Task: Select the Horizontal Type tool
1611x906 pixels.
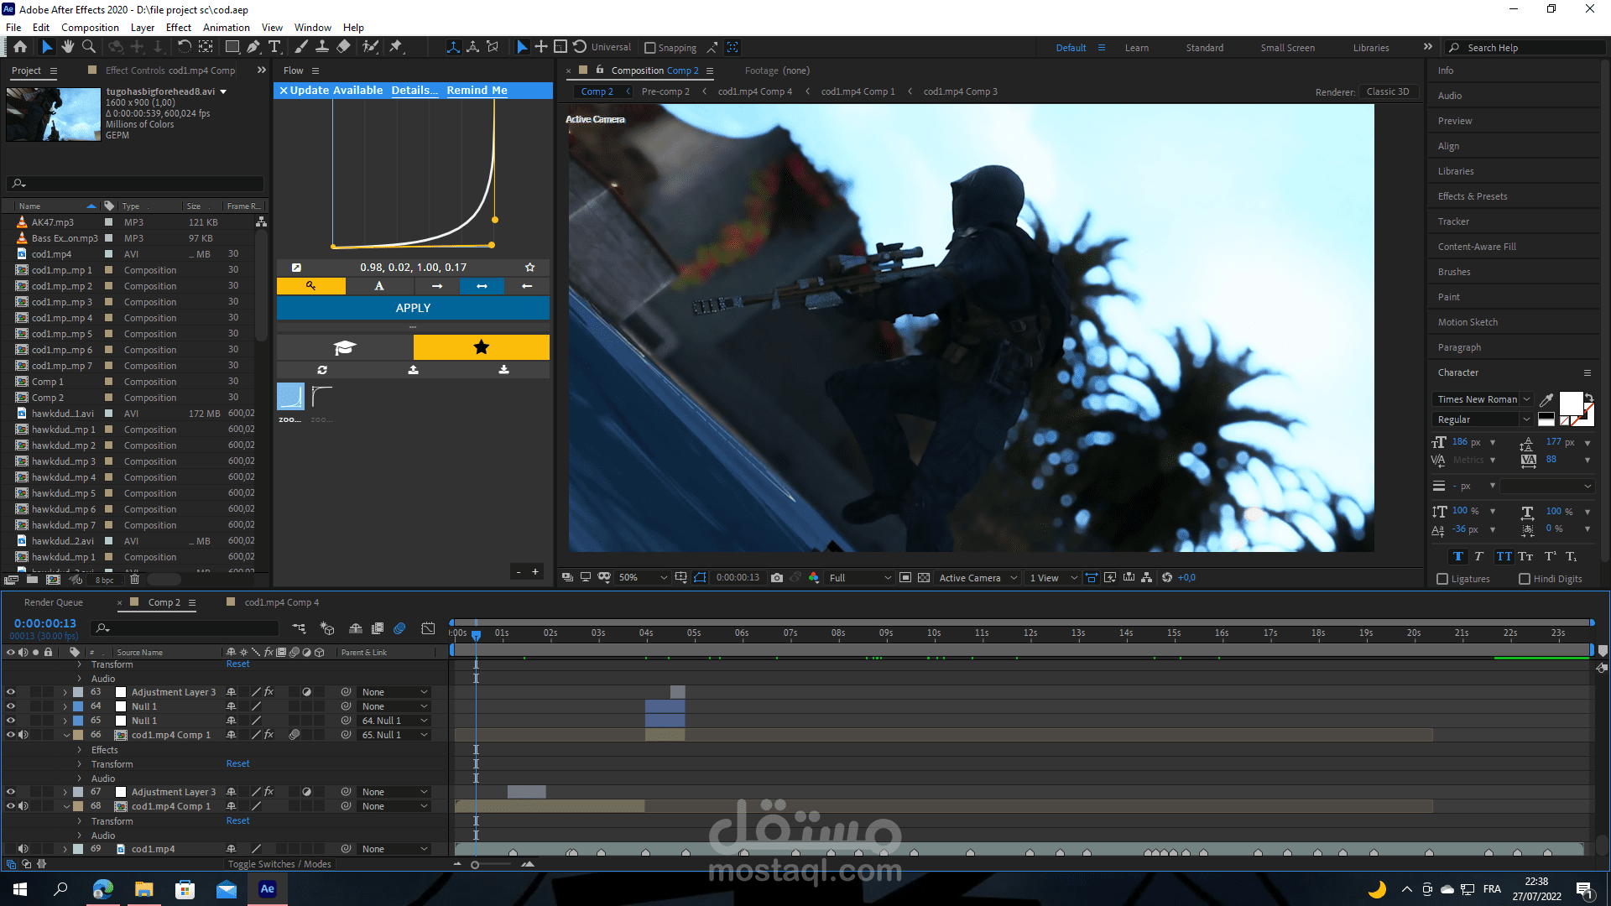Action: (274, 47)
